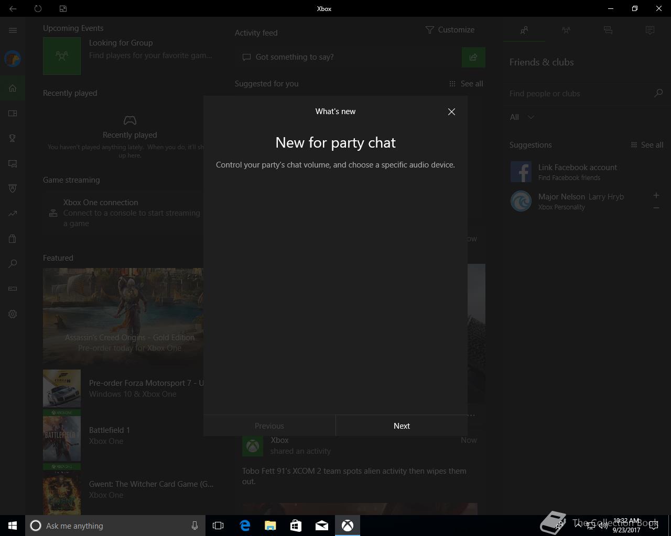Open Task View on taskbar

click(218, 526)
